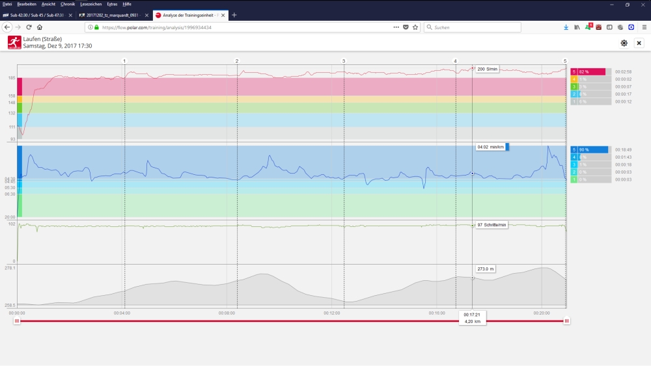Select lap marker 3 on chart
The width and height of the screenshot is (651, 366).
[344, 61]
